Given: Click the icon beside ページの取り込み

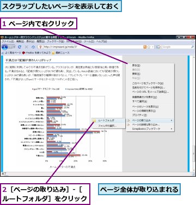Looking at the screenshot, I should [x=128, y=120].
